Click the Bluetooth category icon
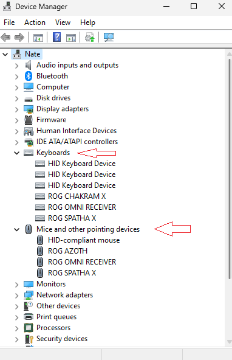 [29, 76]
